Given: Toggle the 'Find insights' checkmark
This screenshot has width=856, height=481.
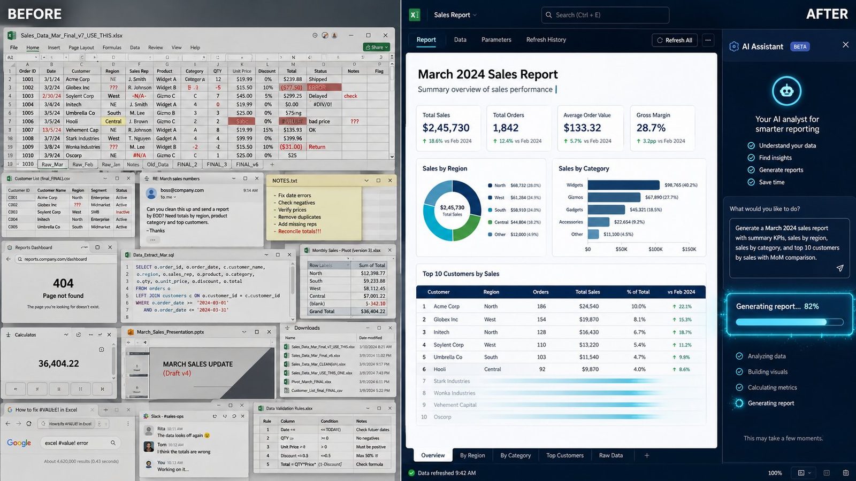Looking at the screenshot, I should point(751,158).
